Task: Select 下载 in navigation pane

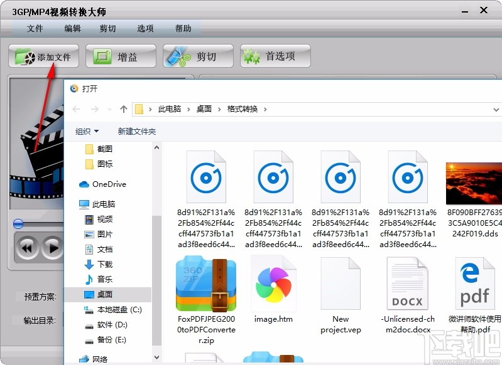Action: tap(99, 264)
